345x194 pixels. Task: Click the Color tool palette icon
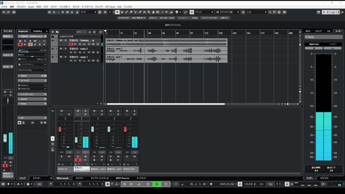pos(177,12)
